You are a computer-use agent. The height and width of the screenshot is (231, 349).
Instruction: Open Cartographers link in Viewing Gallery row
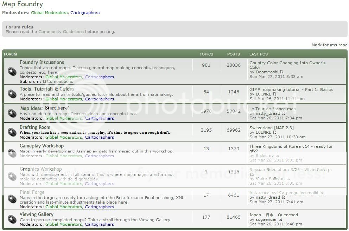(99, 224)
